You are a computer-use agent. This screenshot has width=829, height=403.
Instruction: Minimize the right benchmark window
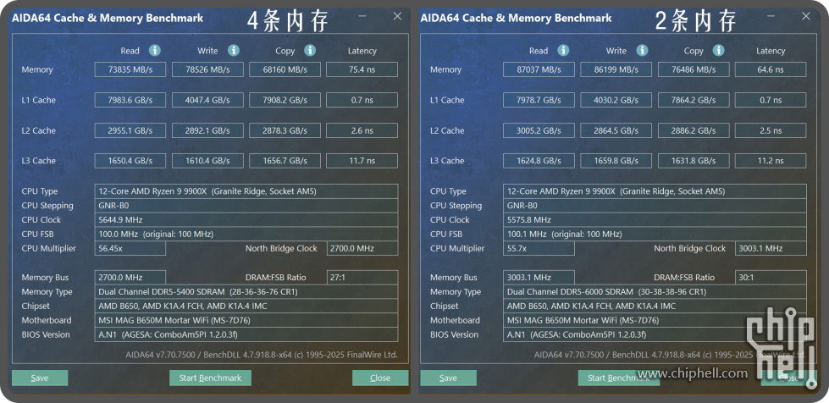coord(771,16)
